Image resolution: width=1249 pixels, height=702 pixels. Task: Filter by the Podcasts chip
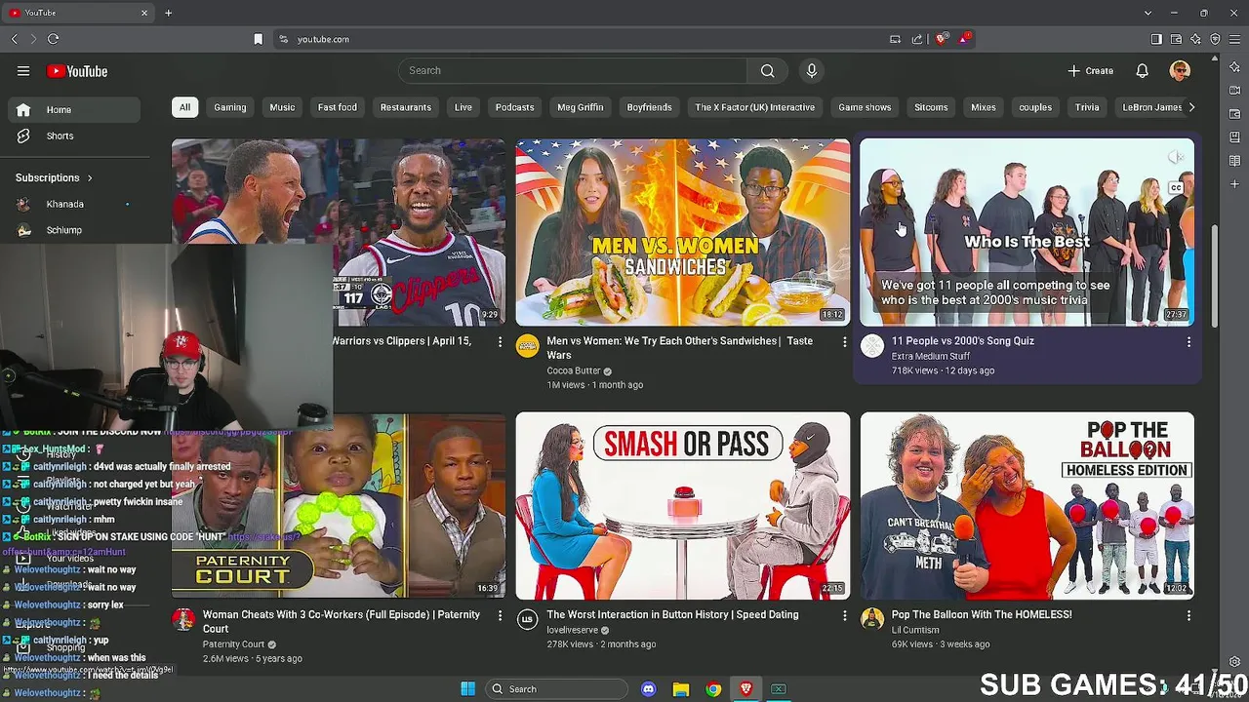tap(514, 107)
